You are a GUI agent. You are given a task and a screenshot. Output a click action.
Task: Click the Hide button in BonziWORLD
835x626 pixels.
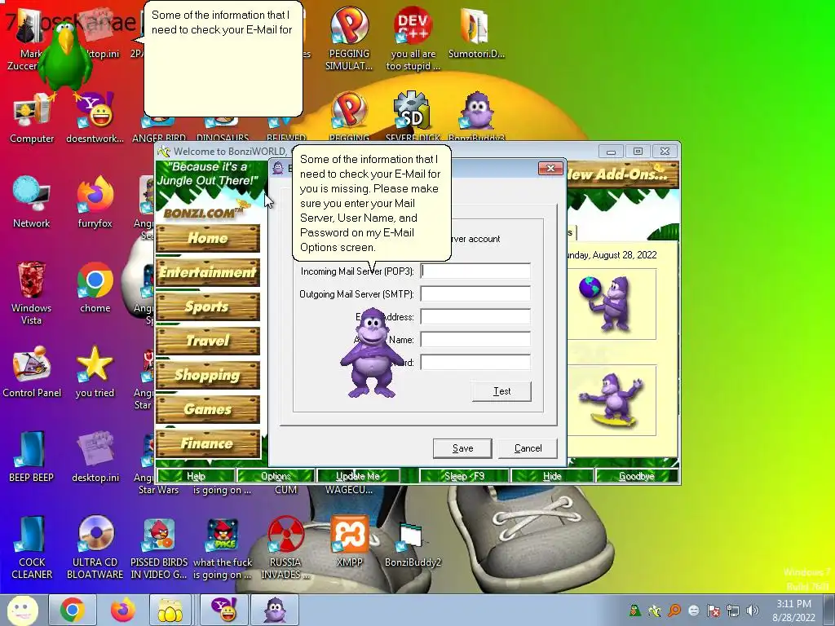[552, 476]
